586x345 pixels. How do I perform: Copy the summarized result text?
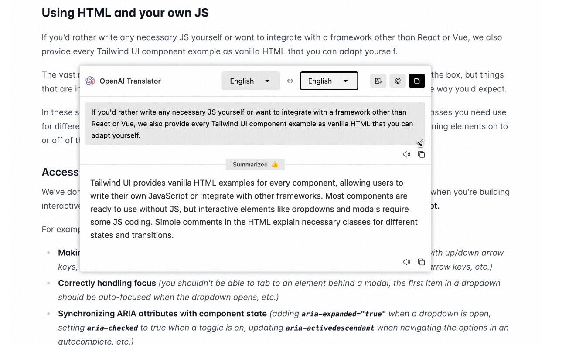point(421,262)
